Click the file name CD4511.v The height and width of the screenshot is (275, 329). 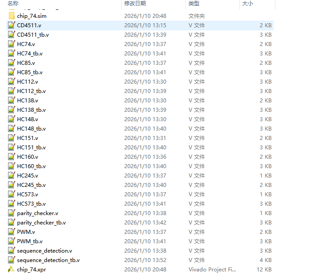tap(29, 25)
